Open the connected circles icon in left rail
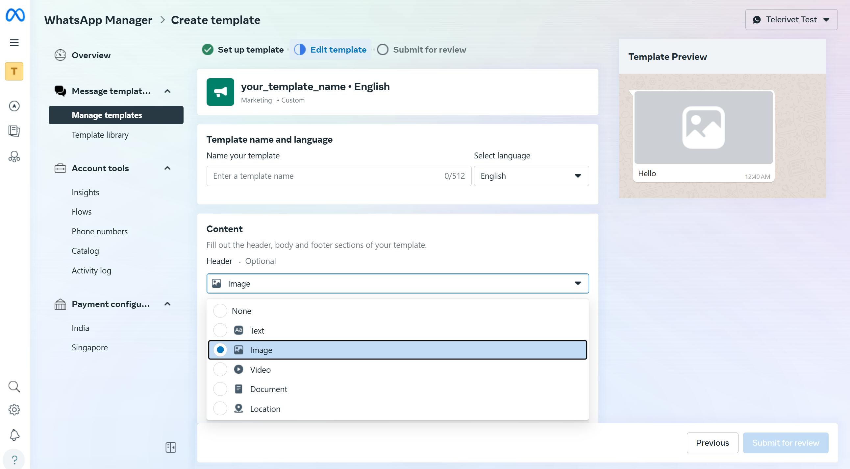The height and width of the screenshot is (469, 850). [14, 156]
